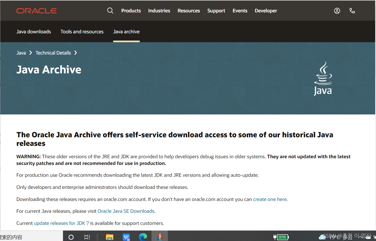Click chevron after Technical Details breadcrumb
Screen dimensions: 376x241
(x=76, y=53)
